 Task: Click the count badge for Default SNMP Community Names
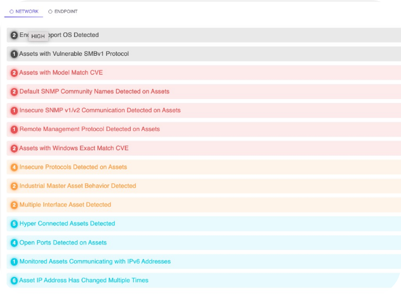tap(14, 92)
